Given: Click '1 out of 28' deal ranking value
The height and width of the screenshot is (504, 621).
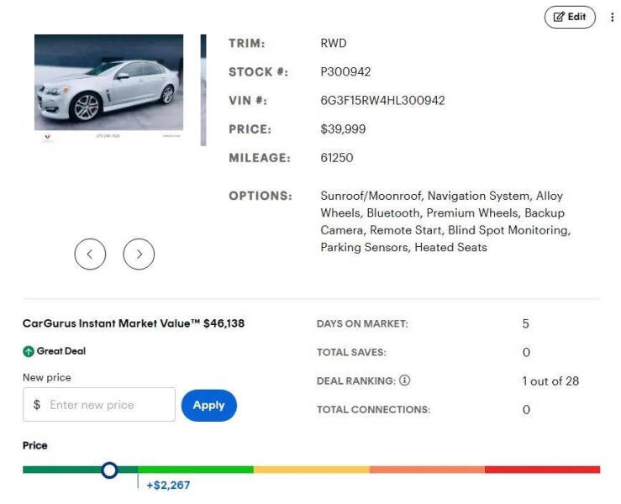Looking at the screenshot, I should pyautogui.click(x=550, y=381).
